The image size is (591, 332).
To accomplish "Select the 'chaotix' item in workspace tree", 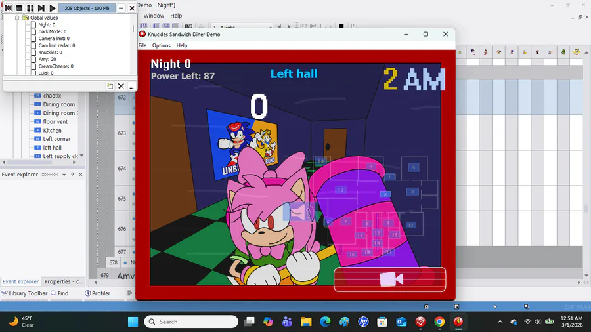I will point(52,96).
